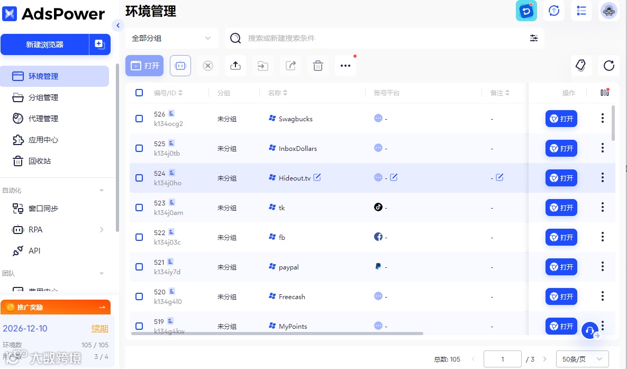Click the info icon next to ID 526

click(x=171, y=113)
